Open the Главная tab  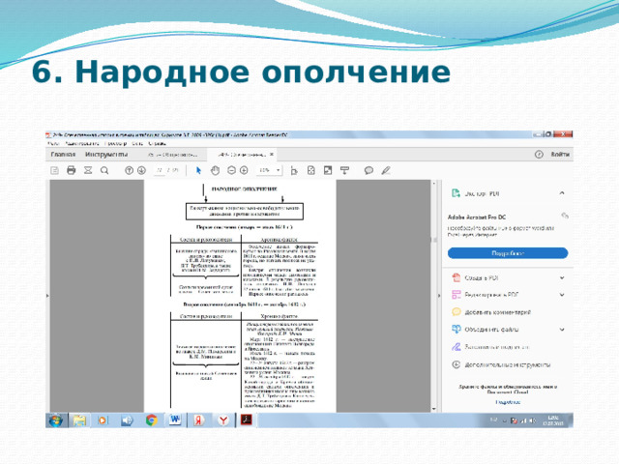pos(63,155)
